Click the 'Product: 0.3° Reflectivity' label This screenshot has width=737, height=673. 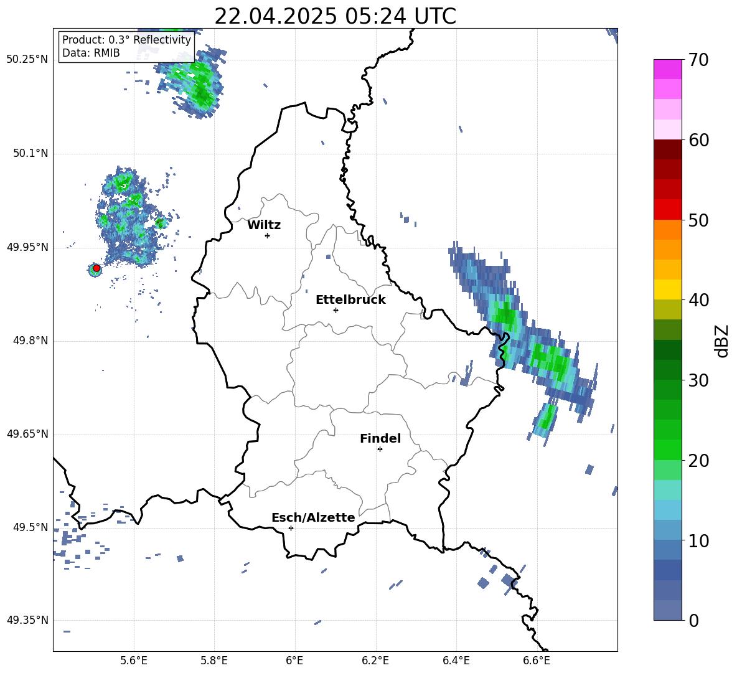point(126,39)
